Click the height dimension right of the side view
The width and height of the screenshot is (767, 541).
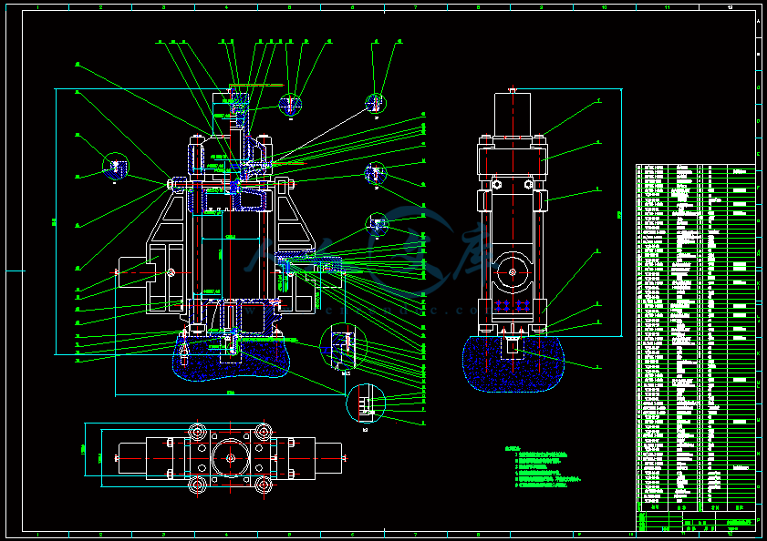pos(621,212)
